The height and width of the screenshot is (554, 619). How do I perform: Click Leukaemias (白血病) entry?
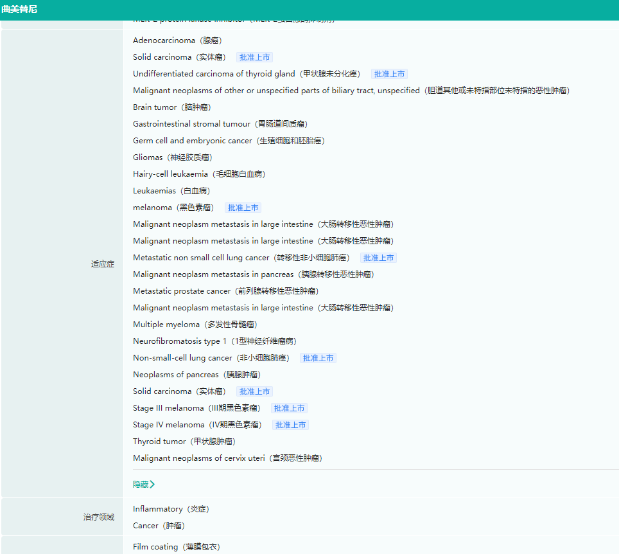coord(171,191)
